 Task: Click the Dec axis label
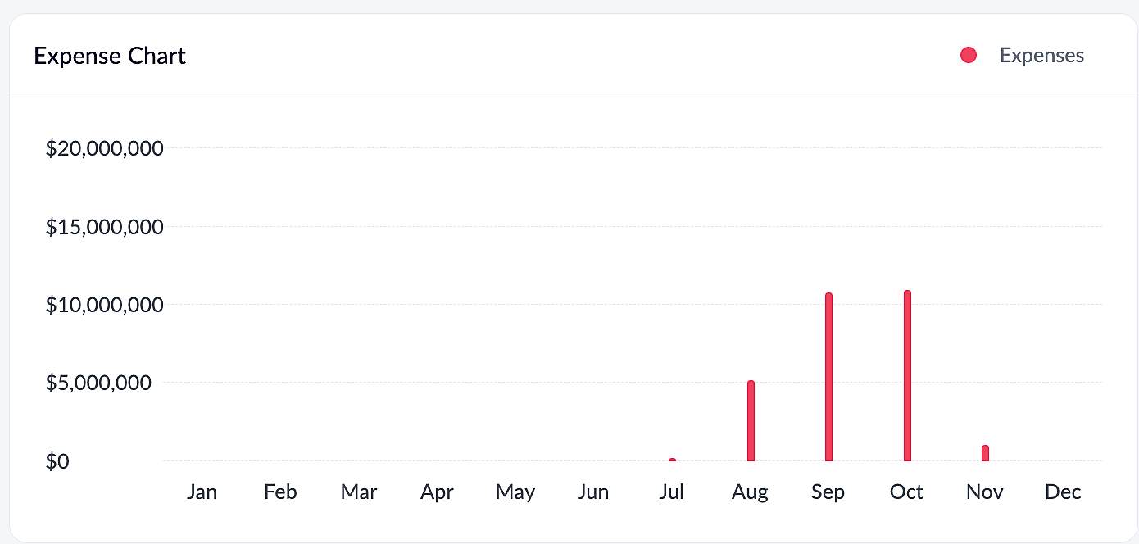tap(1063, 492)
